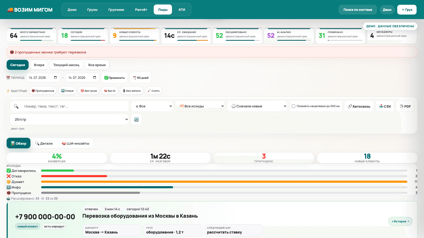The height and width of the screenshot is (238, 424).
Task: Open calendar picker of end date
Action: (x=95, y=77)
